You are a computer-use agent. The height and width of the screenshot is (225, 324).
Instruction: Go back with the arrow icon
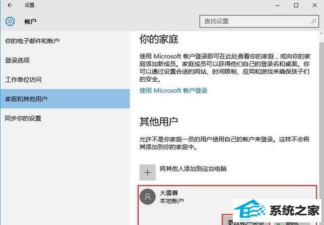pyautogui.click(x=10, y=5)
